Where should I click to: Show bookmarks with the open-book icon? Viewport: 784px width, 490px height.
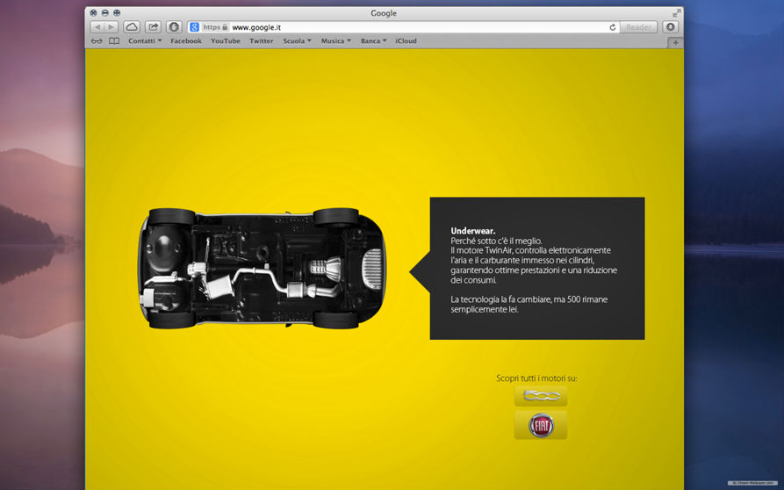114,41
